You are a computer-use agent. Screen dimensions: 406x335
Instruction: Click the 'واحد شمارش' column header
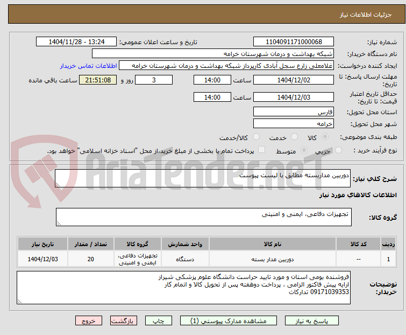(x=185, y=244)
